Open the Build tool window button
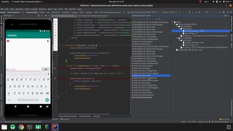Viewport: 233px width, 131px height. (x=55, y=119)
